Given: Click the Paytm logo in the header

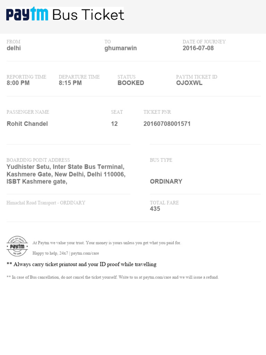Looking at the screenshot, I should click(x=27, y=14).
